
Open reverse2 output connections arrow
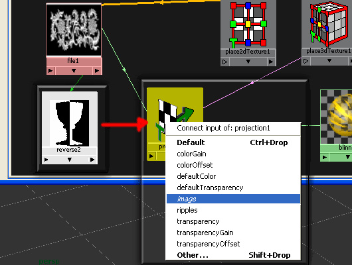(x=92, y=160)
